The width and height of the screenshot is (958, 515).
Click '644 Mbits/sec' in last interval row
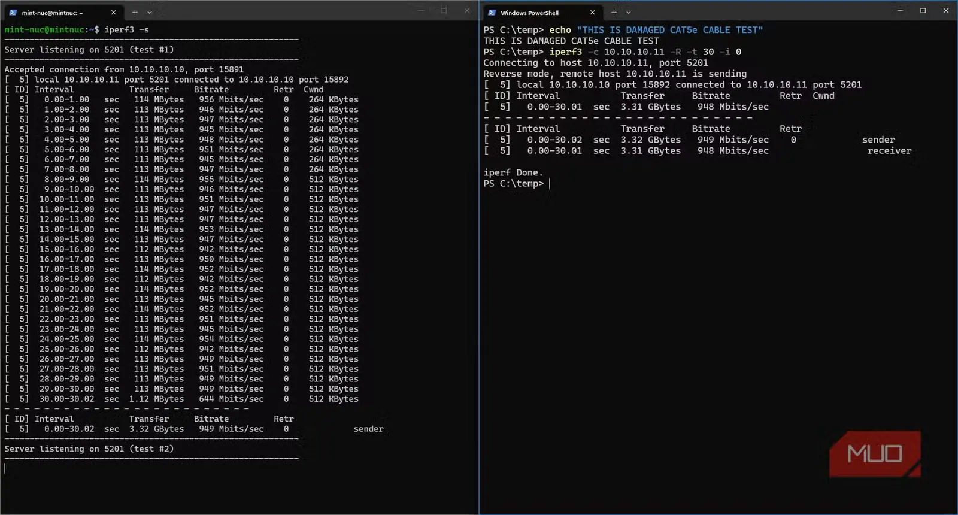point(231,399)
